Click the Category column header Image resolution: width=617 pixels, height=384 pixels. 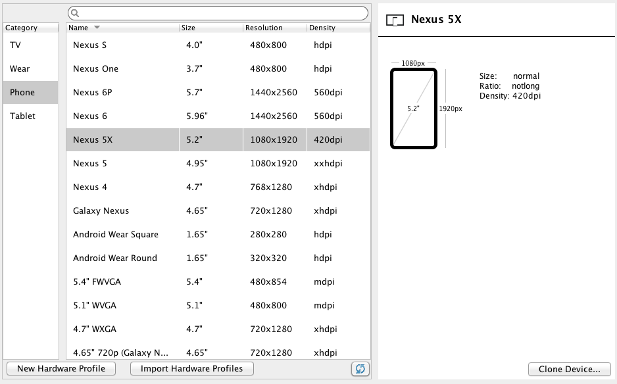(x=31, y=28)
